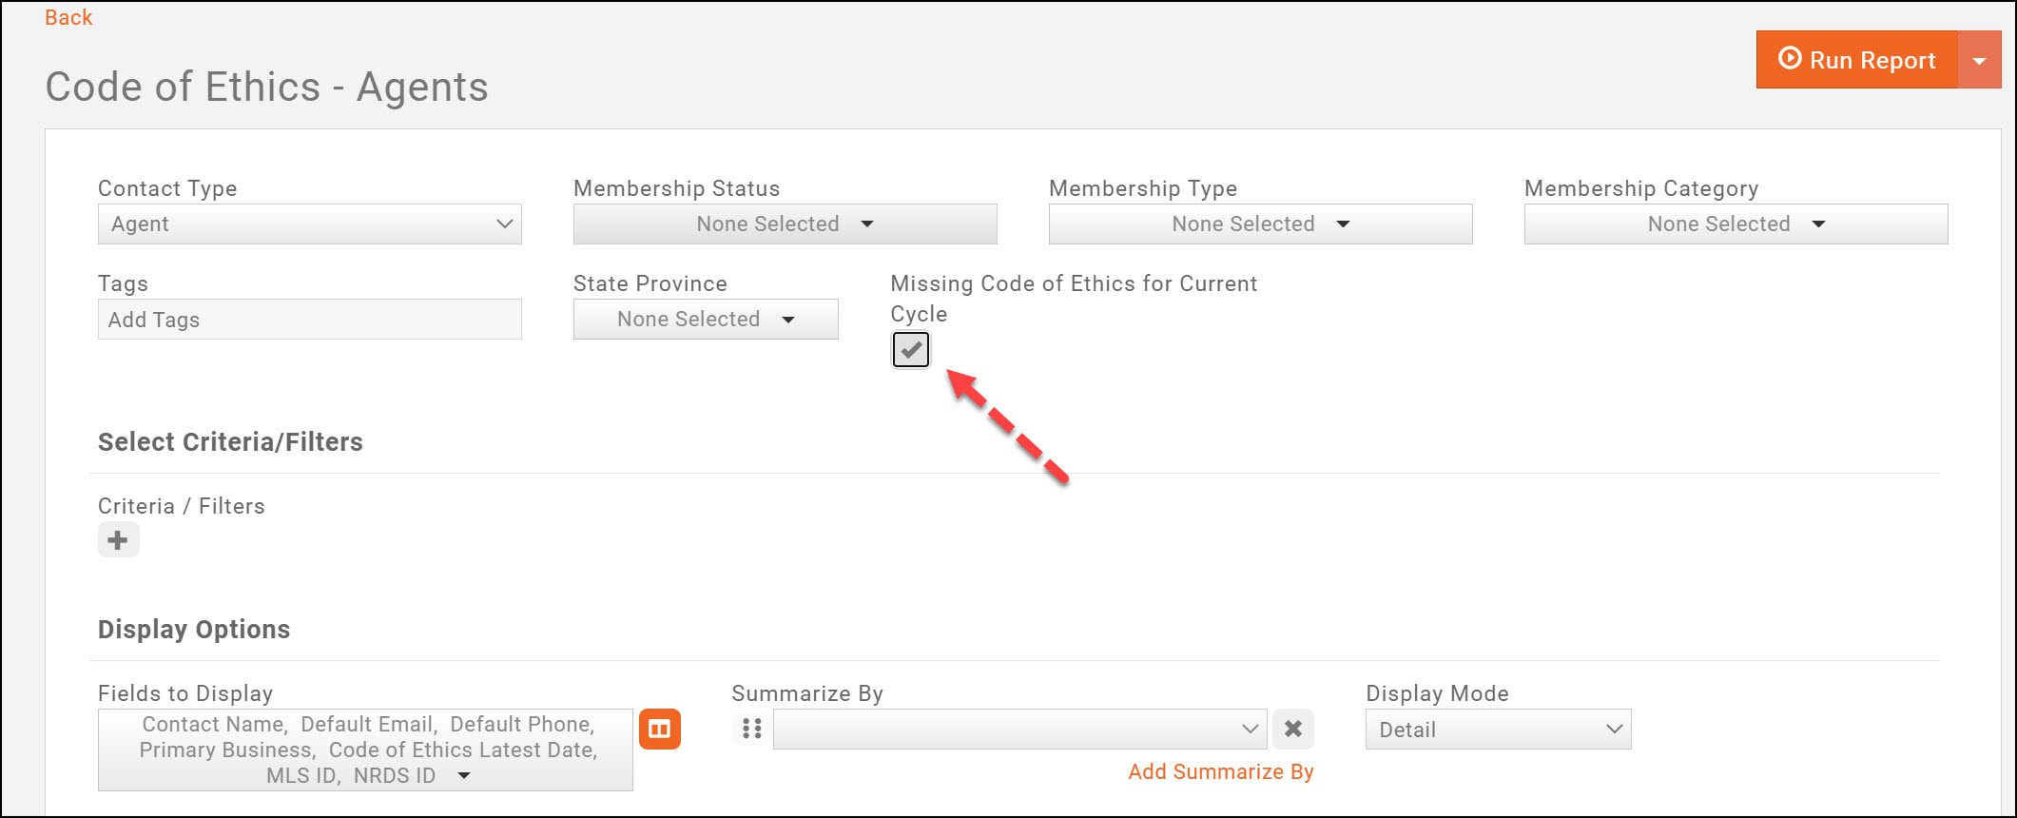Uncheck Missing Code of Ethics for Current Cycle
The width and height of the screenshot is (2017, 818).
tap(910, 350)
